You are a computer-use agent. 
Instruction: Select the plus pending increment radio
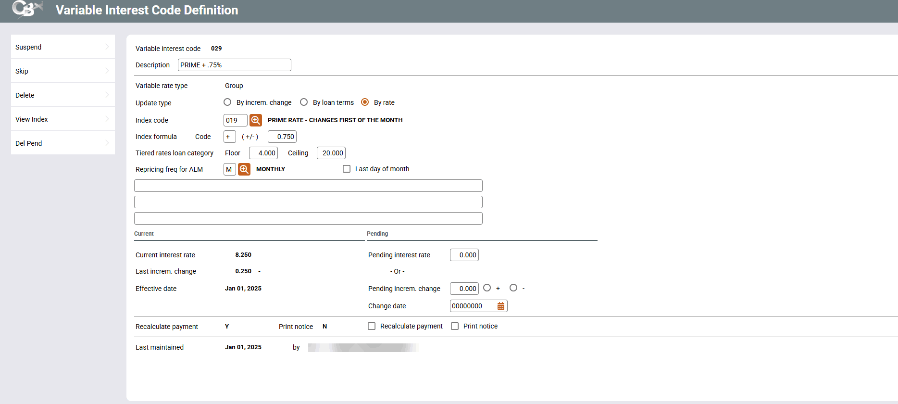[487, 288]
